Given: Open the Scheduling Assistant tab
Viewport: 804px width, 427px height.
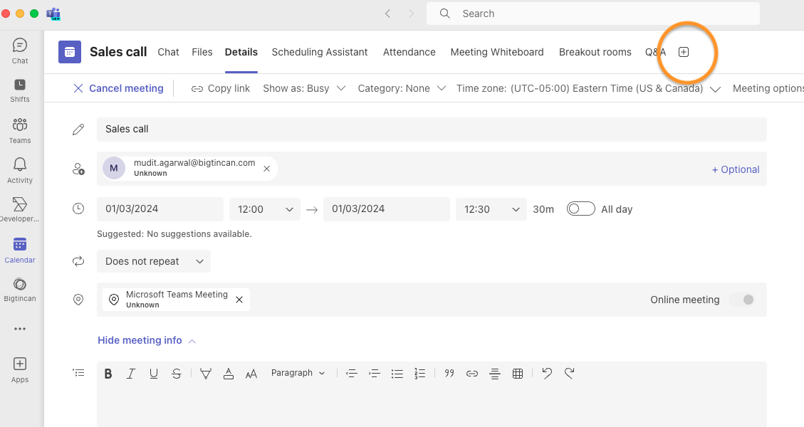Looking at the screenshot, I should (x=320, y=52).
